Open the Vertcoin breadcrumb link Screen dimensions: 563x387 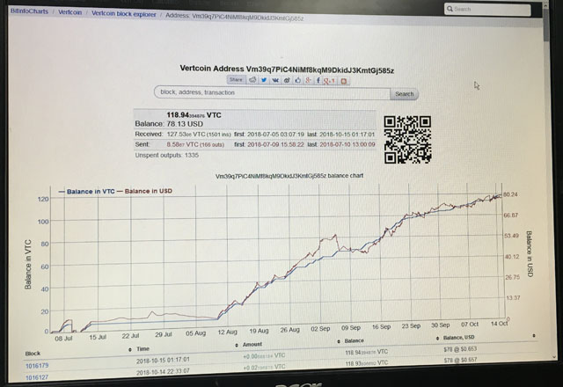coord(70,12)
